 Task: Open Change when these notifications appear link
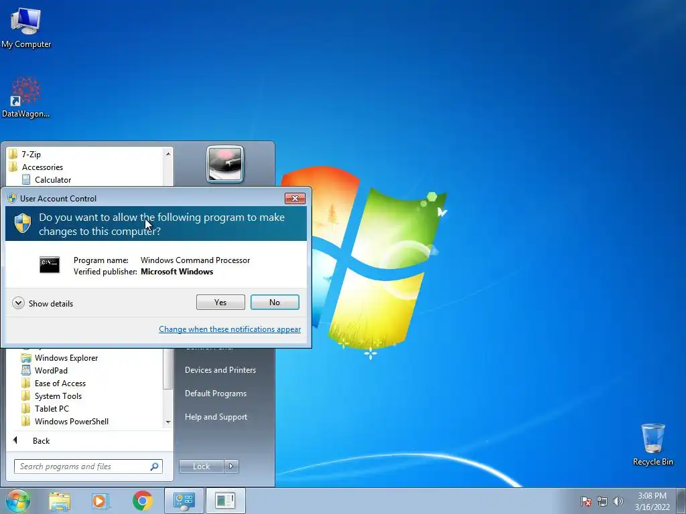tap(230, 329)
